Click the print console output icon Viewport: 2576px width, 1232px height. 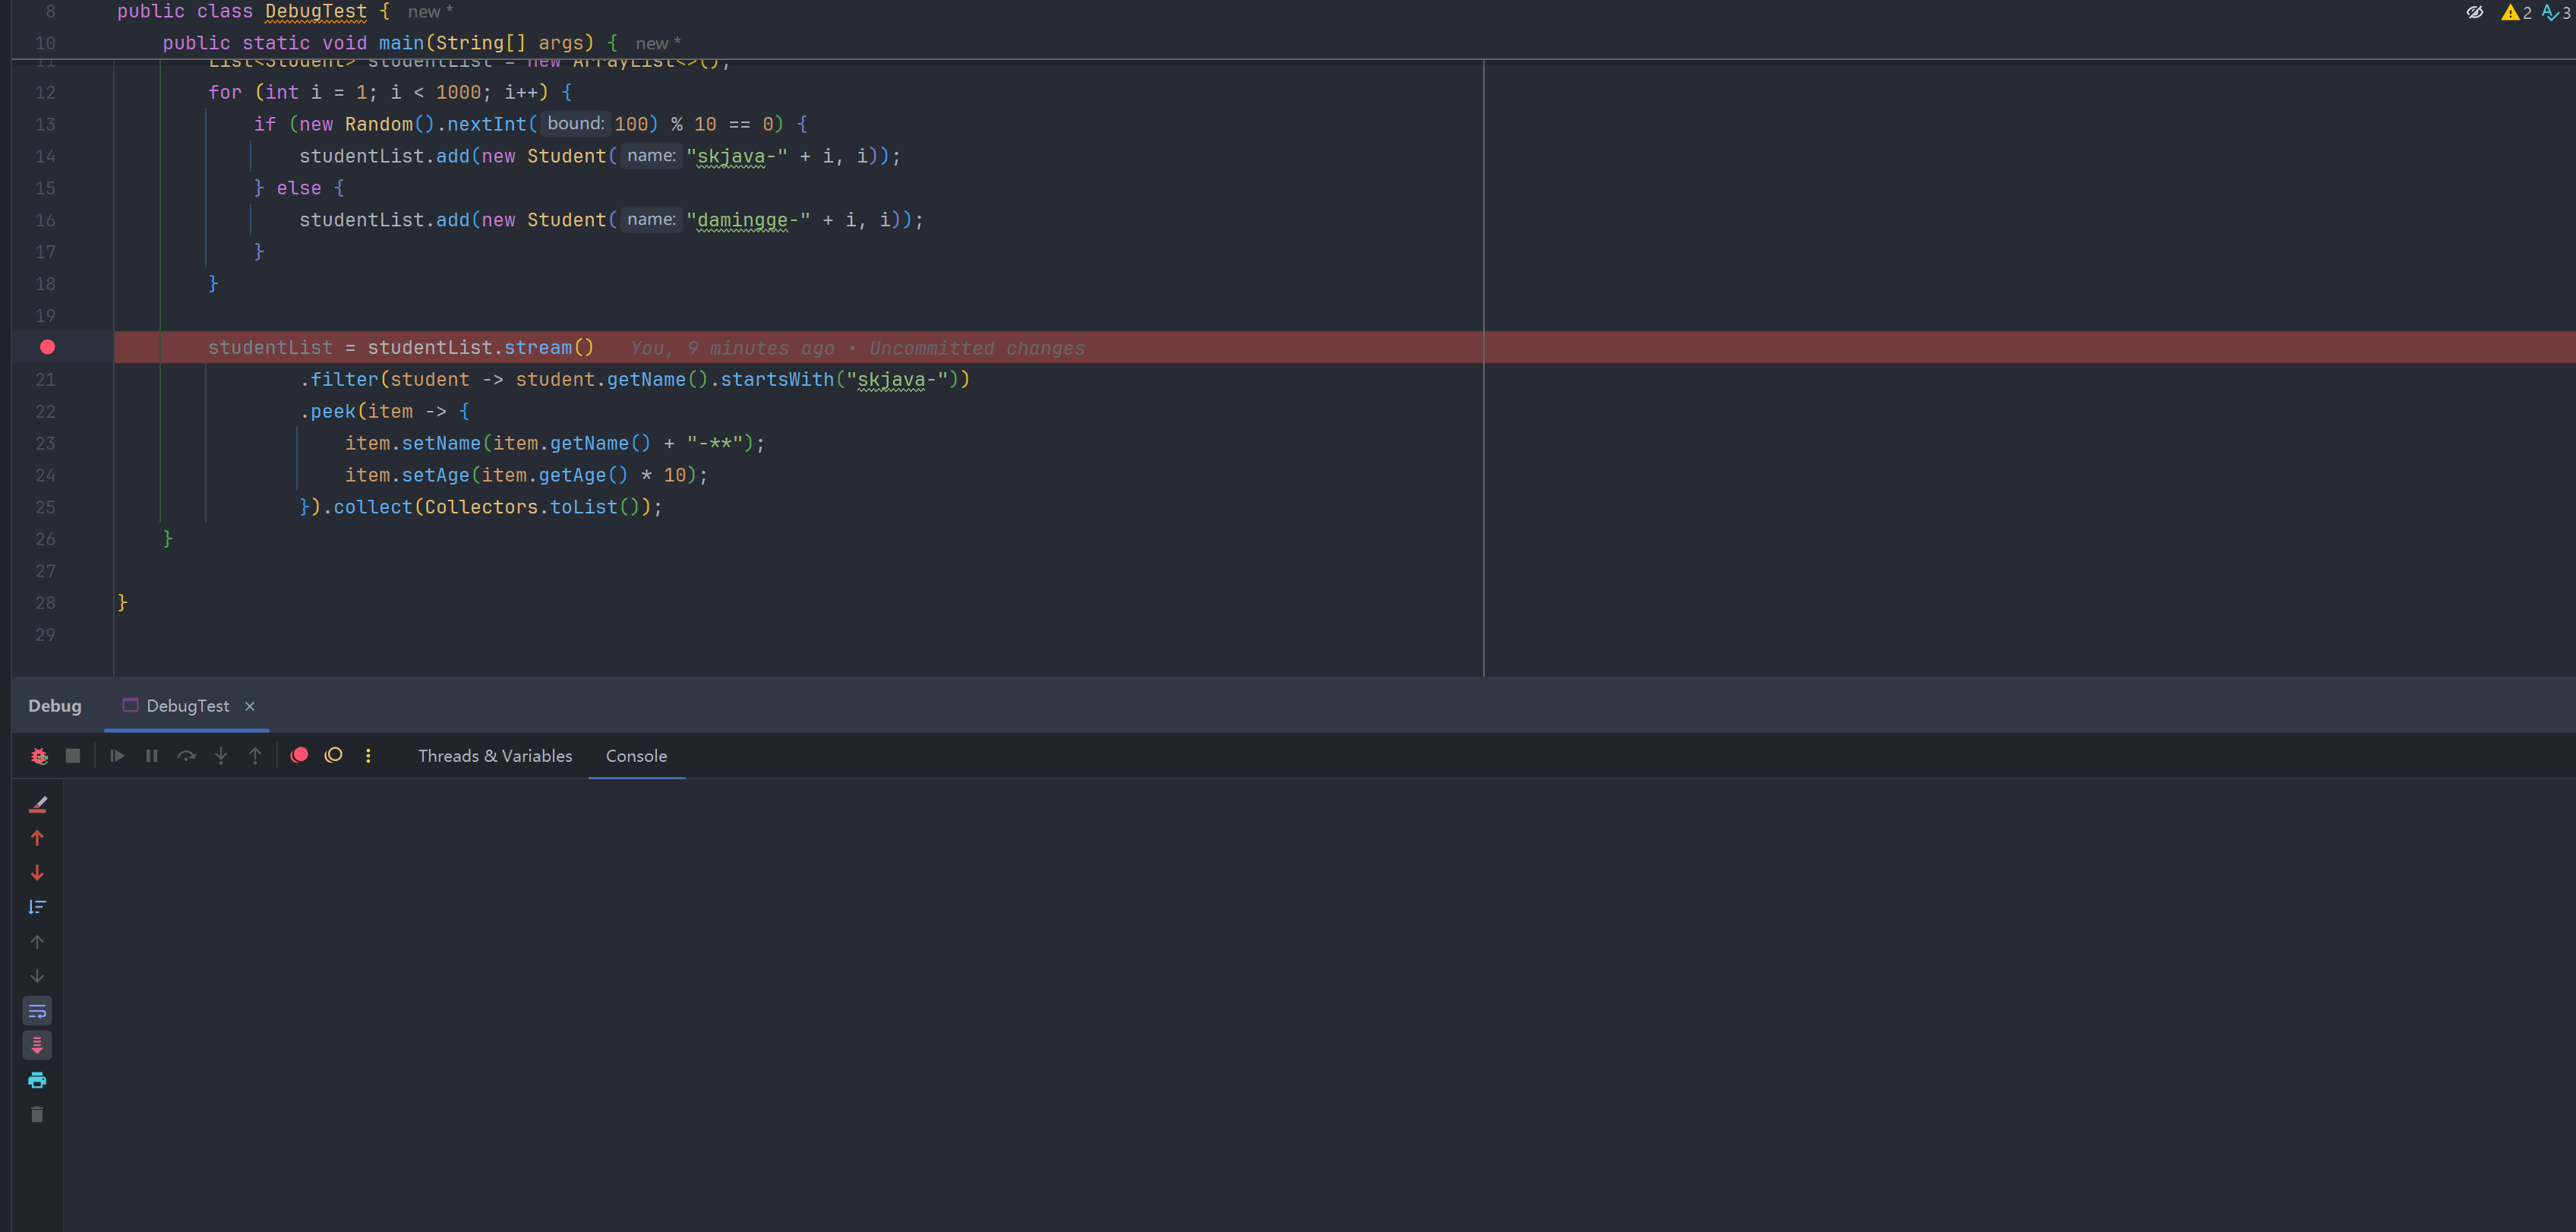(x=37, y=1080)
